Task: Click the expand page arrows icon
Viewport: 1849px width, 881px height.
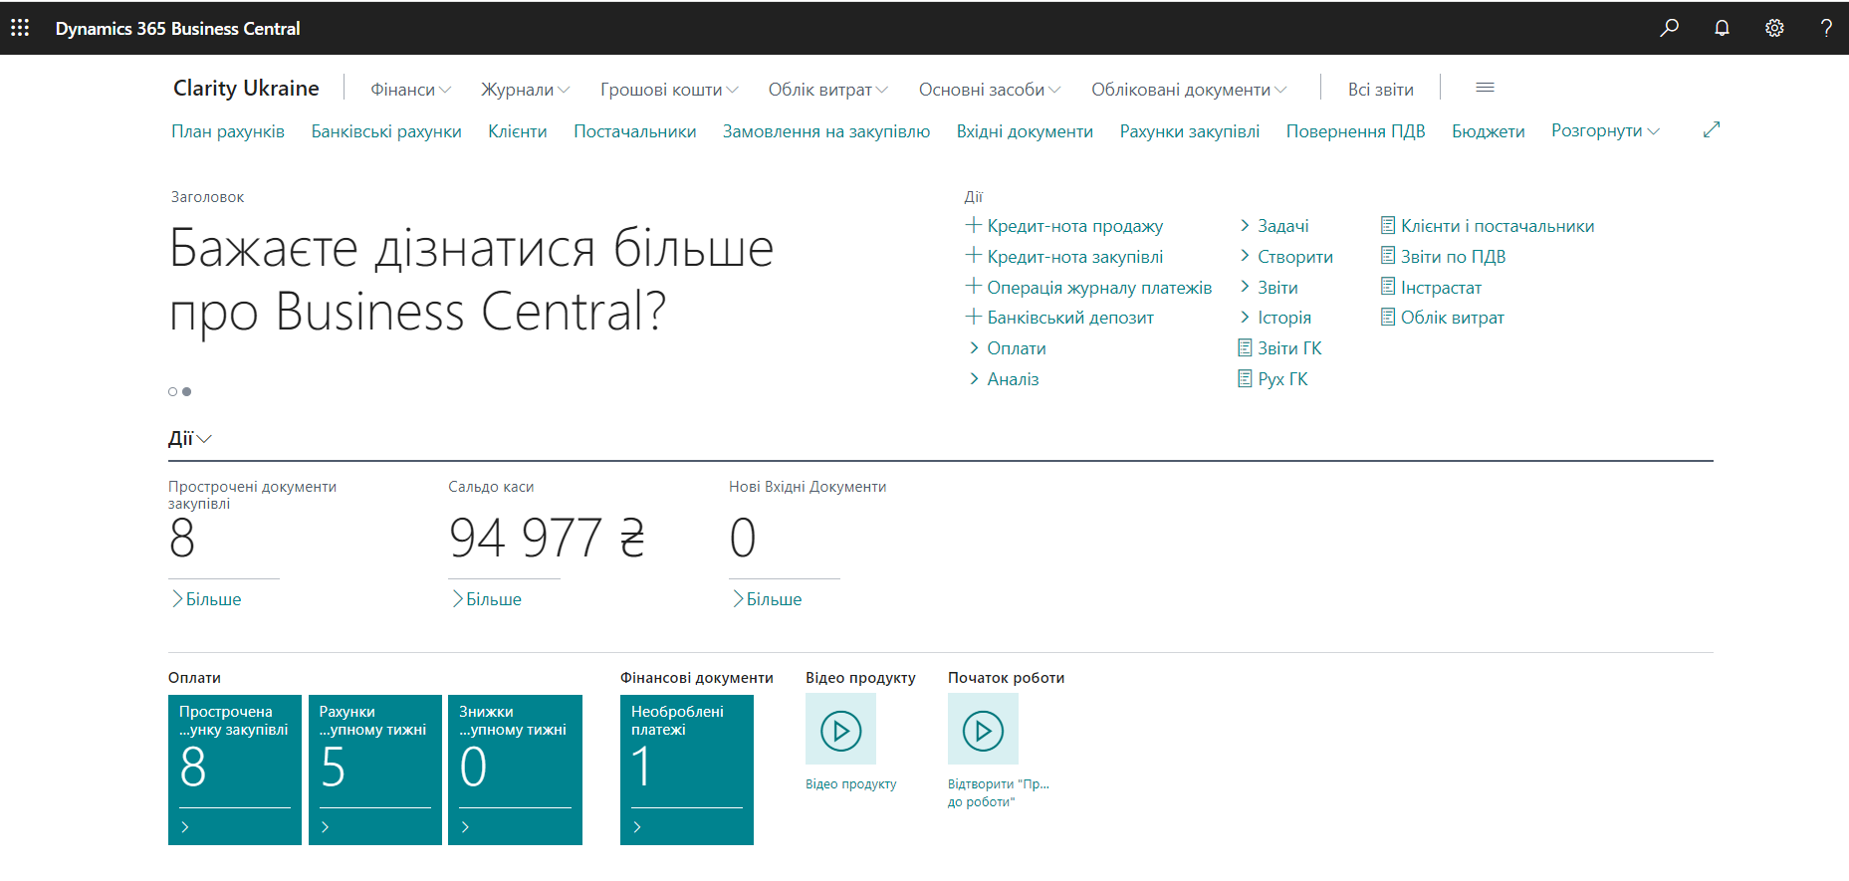Action: [1712, 130]
